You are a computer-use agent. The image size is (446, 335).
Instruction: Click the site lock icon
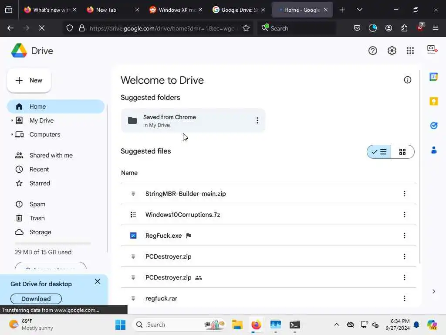point(82,28)
